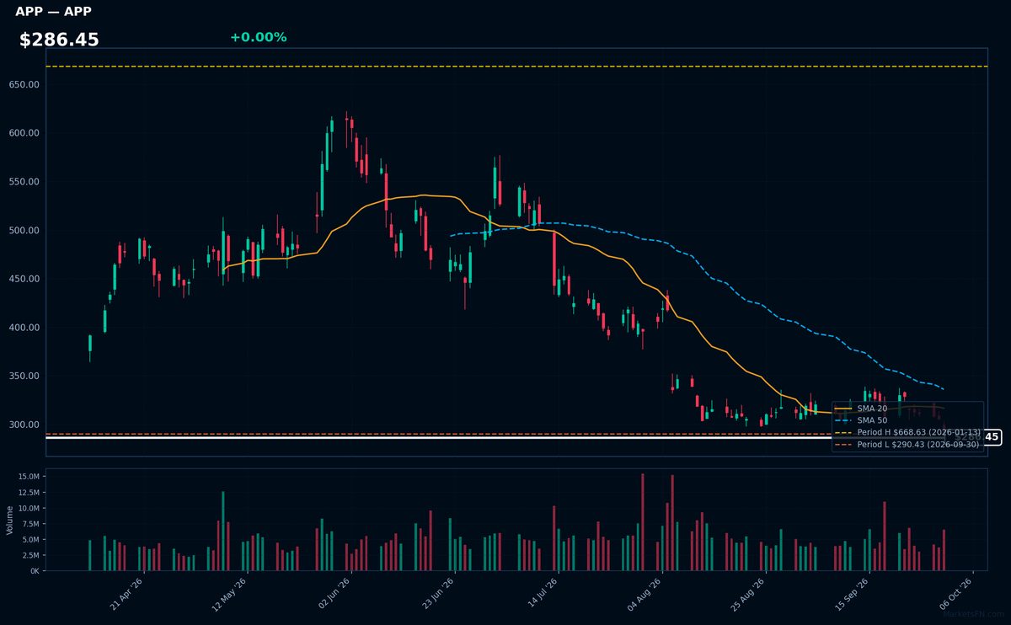Click the rotated "Volume" axis title
The height and width of the screenshot is (625, 1011).
tap(10, 520)
